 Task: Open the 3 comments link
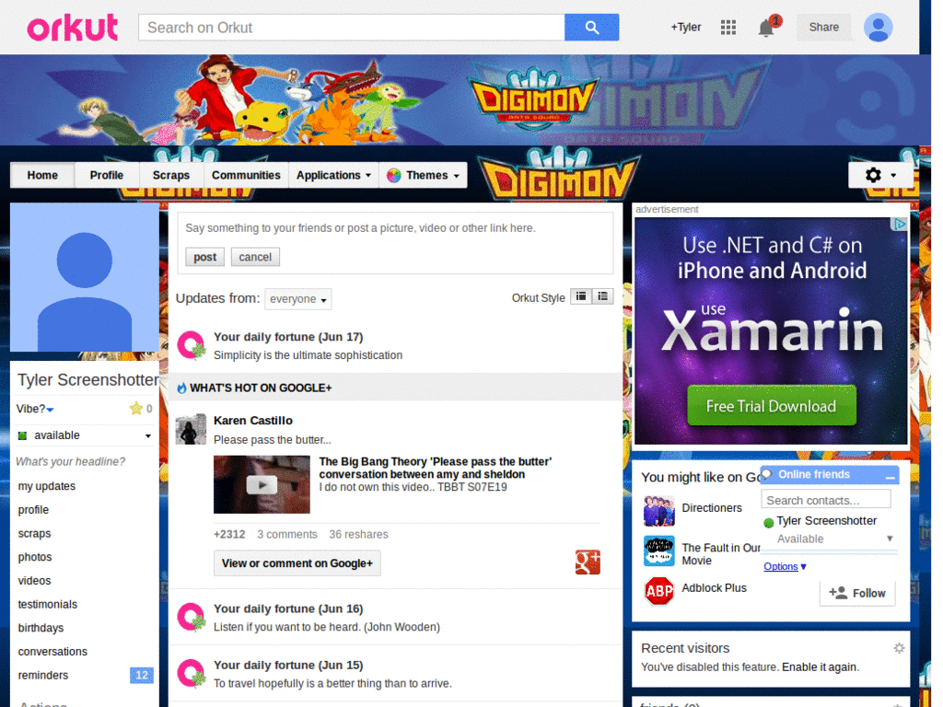pos(287,534)
